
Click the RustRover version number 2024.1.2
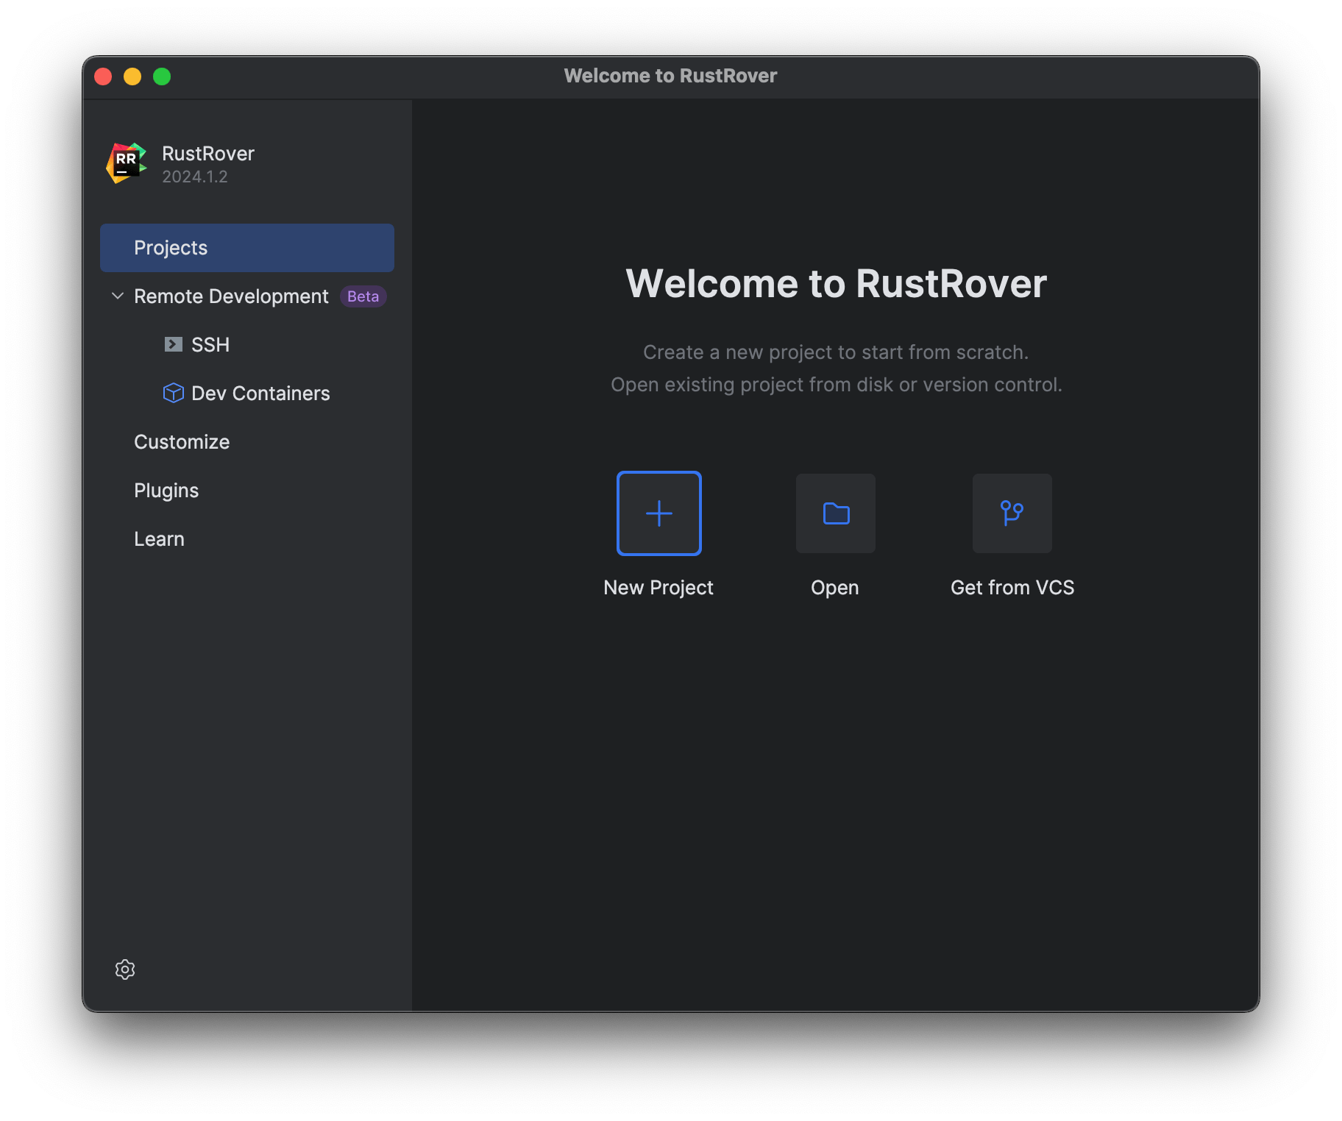tap(195, 177)
